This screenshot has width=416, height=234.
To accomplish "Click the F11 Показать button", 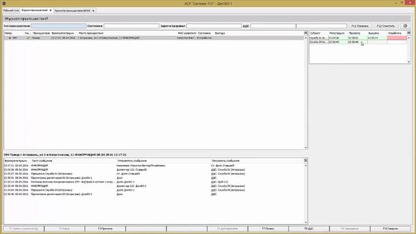I will [x=359, y=26].
